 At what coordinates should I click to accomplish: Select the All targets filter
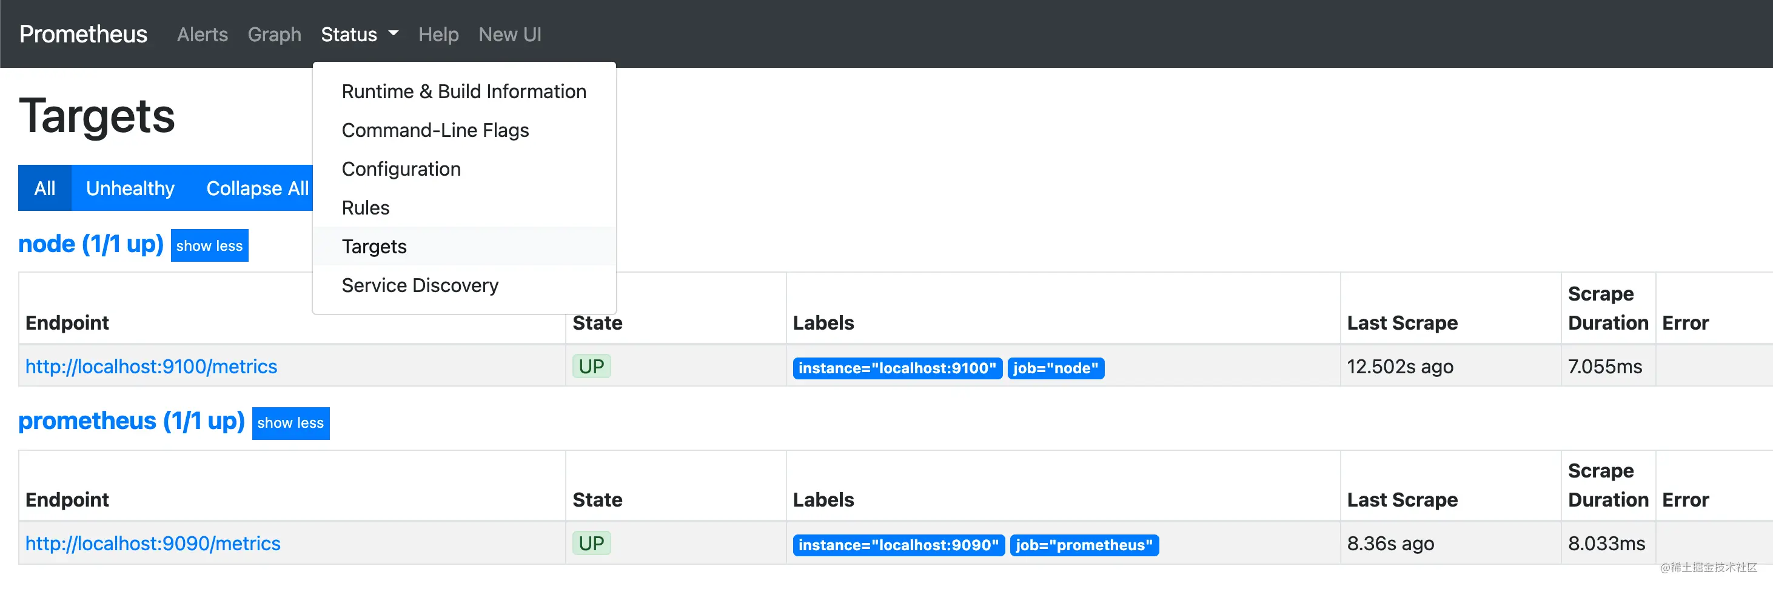tap(45, 188)
